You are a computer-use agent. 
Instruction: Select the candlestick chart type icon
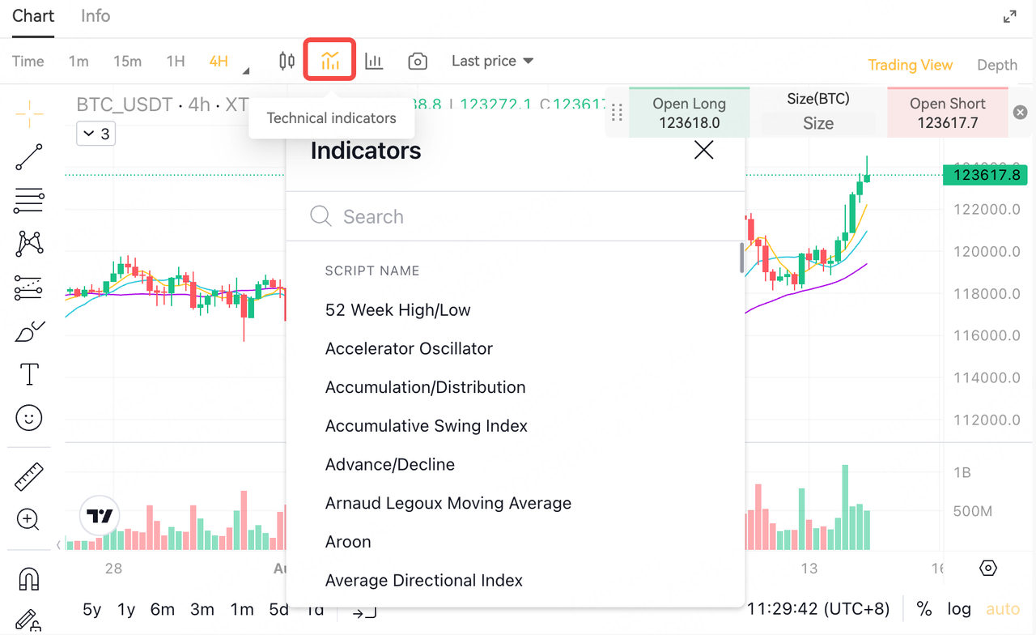[x=286, y=60]
